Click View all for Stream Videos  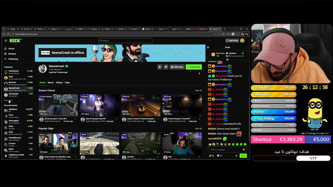click(x=198, y=91)
